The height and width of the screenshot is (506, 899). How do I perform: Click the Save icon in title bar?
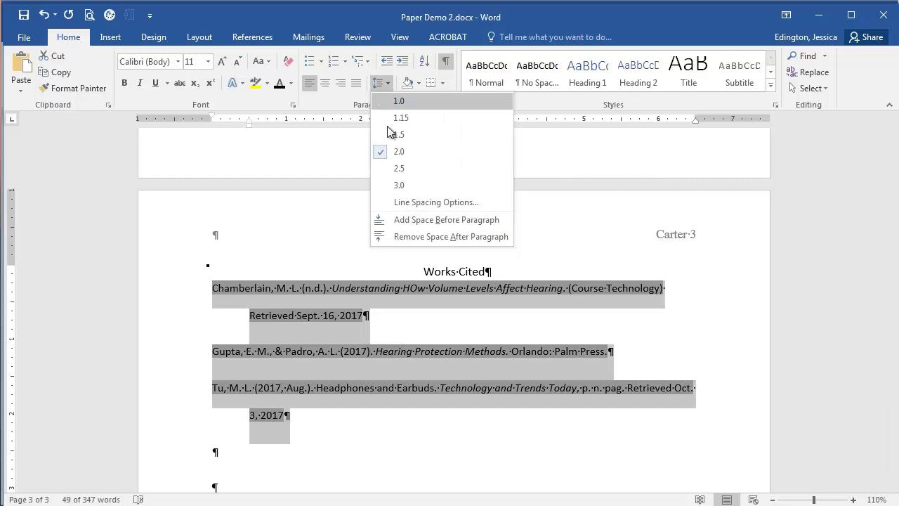(24, 15)
